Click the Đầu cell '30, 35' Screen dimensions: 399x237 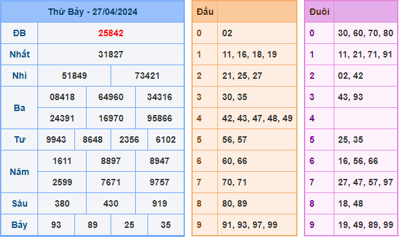point(257,97)
